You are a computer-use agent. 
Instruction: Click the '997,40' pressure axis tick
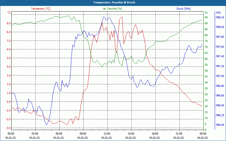click(x=220, y=56)
